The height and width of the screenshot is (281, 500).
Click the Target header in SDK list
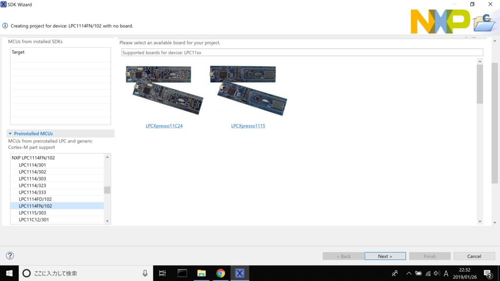point(18,52)
